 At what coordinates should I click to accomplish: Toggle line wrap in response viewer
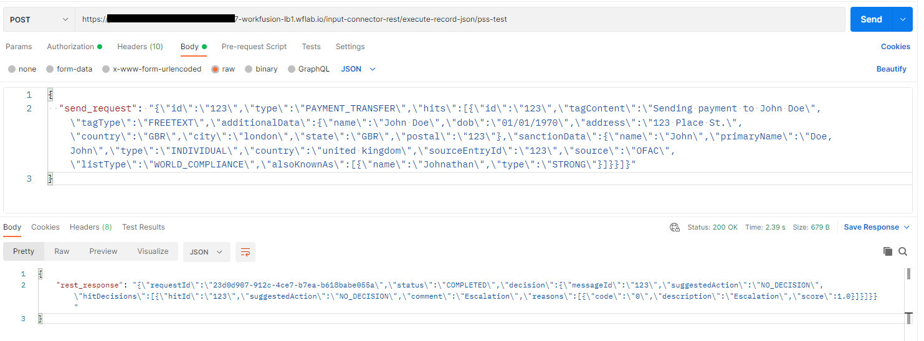coord(245,251)
